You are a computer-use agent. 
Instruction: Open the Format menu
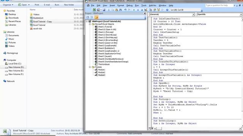pyautogui.click(x=121, y=6)
